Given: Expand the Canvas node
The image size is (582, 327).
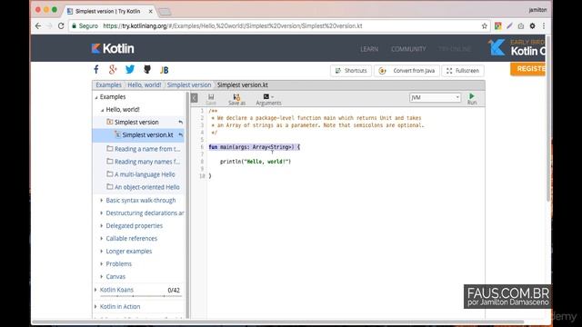Looking at the screenshot, I should pyautogui.click(x=101, y=276).
